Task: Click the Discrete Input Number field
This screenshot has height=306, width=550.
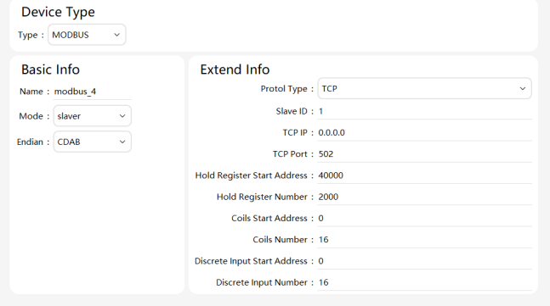Action: 424,282
